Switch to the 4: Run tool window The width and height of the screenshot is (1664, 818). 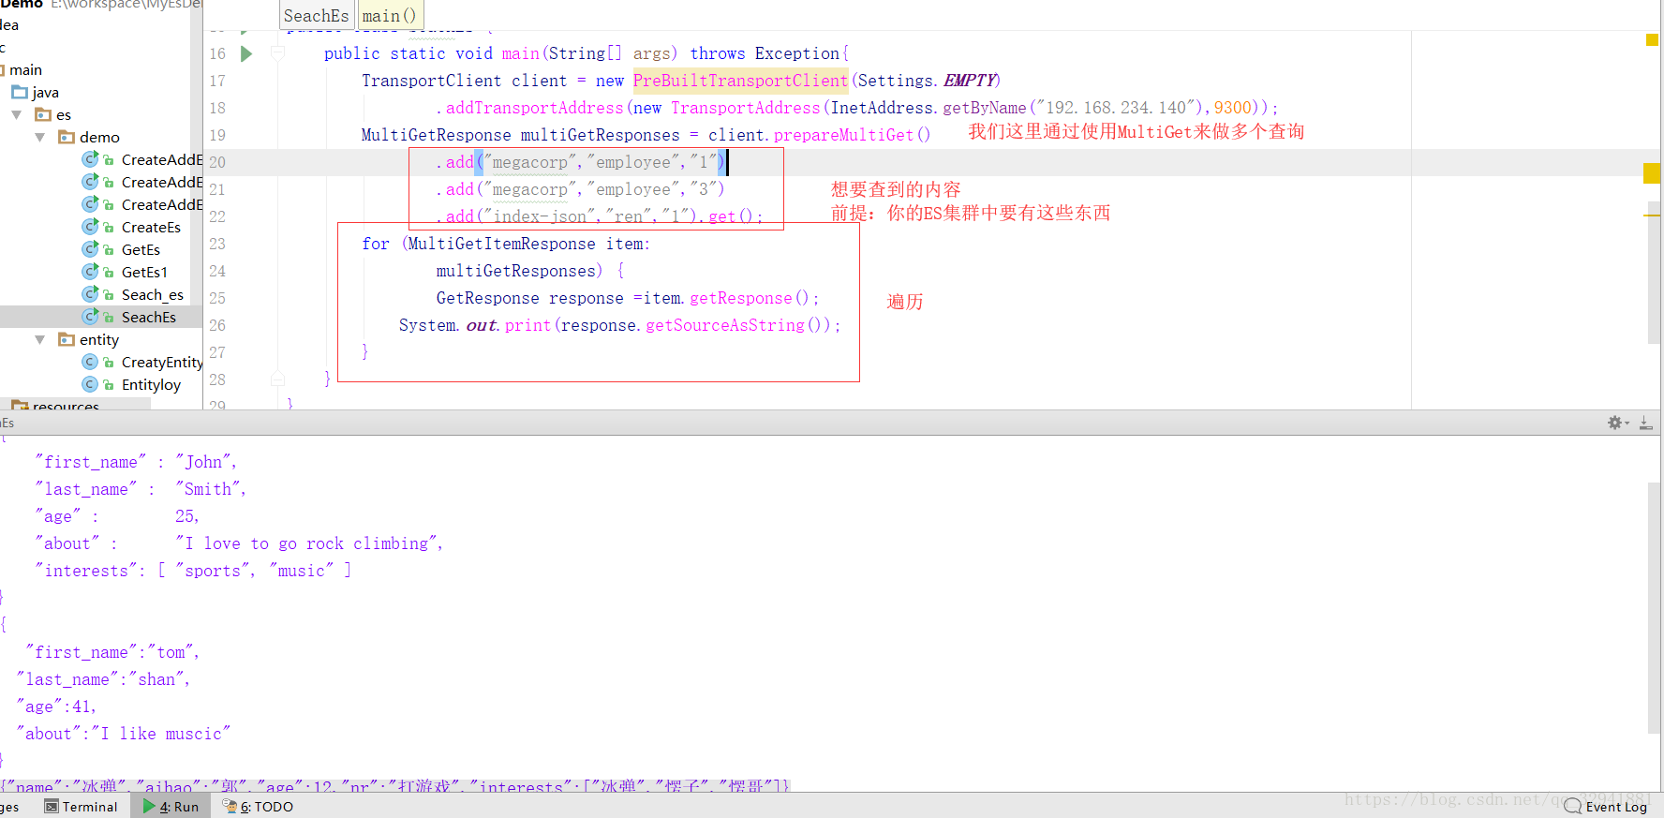pos(171,807)
